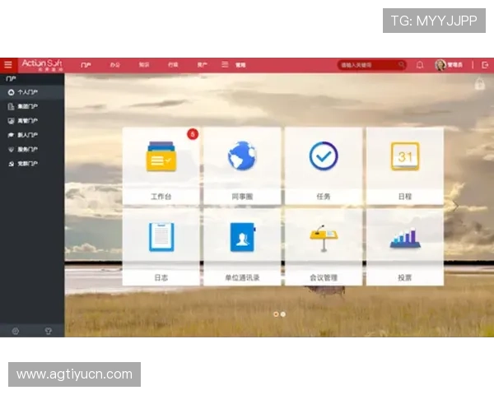Open the 行政 top menu
This screenshot has height=395, width=494.
pyautogui.click(x=173, y=65)
